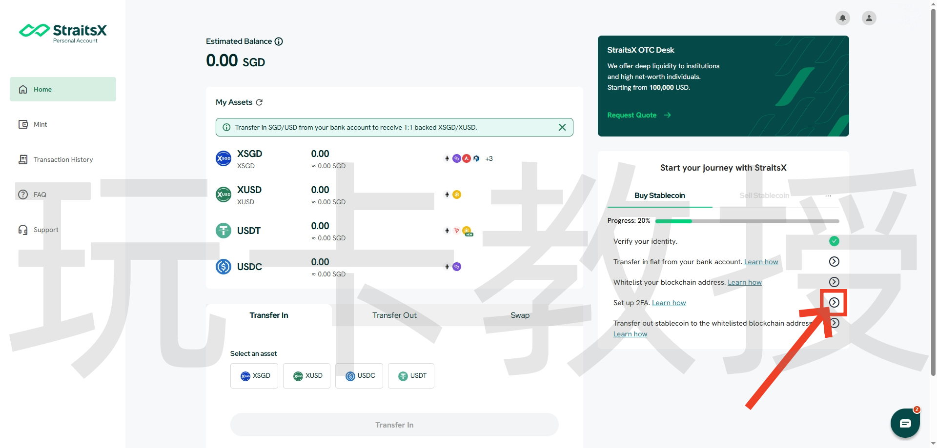Expand the Set up 2FA step arrow
This screenshot has width=937, height=448.
click(x=834, y=303)
